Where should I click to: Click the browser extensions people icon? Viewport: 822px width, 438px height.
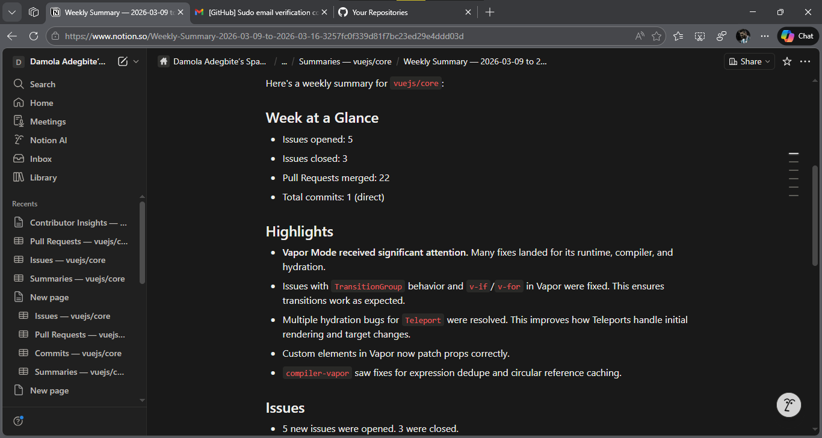pyautogui.click(x=722, y=36)
